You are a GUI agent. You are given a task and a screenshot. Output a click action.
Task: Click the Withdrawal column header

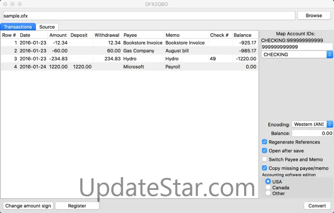(x=107, y=35)
